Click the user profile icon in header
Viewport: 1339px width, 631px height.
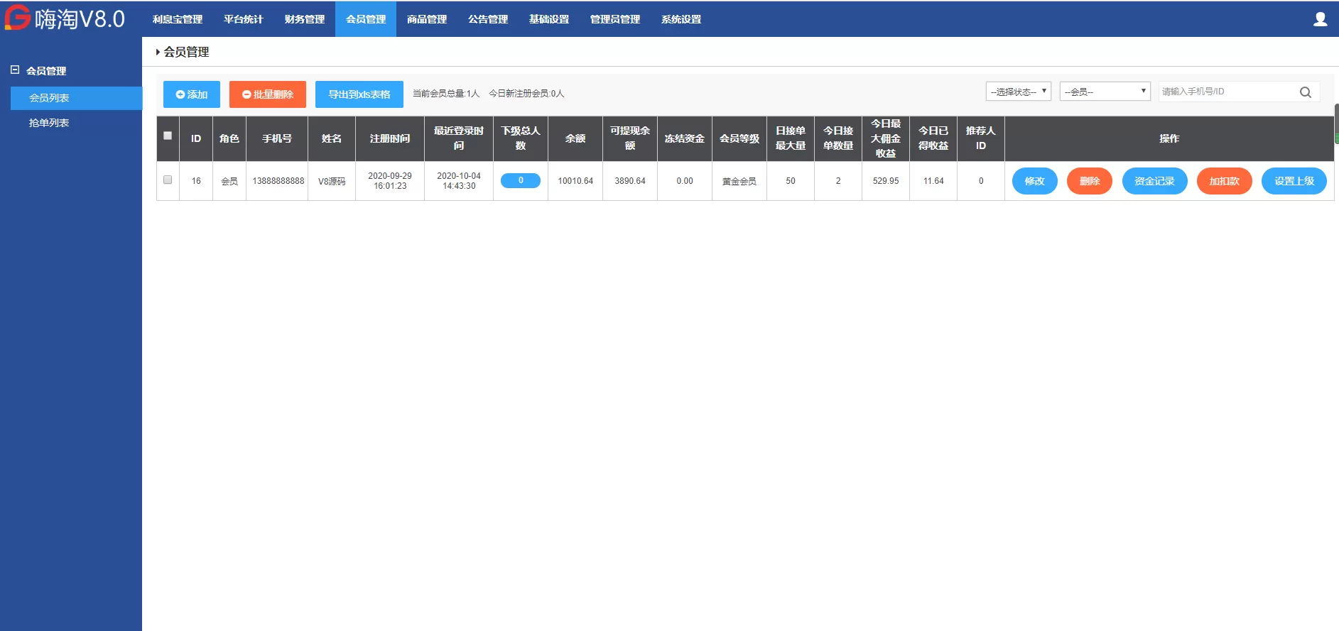(1320, 19)
